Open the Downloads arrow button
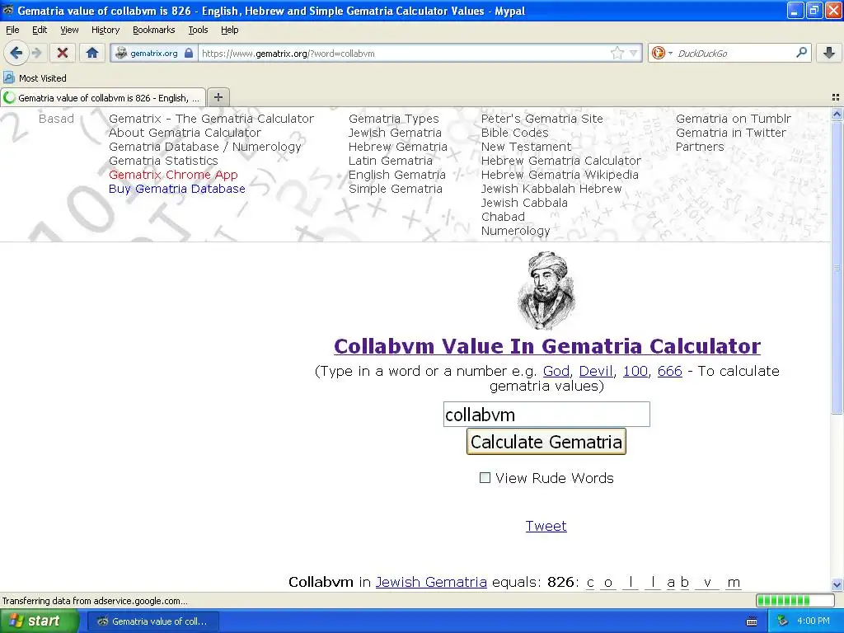This screenshot has width=844, height=633. coord(829,53)
